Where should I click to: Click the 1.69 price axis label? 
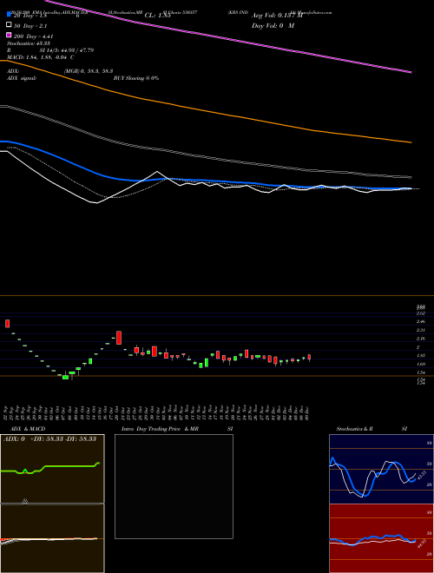click(x=420, y=364)
